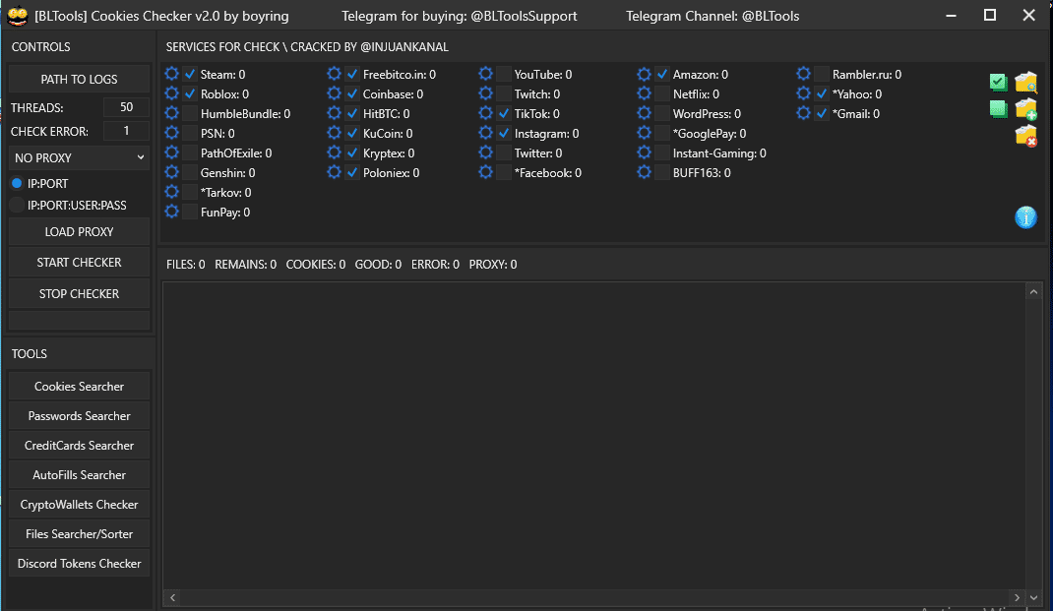Screen dimensions: 1053x611
Task: Disable the HitBTC checkbox
Action: click(x=352, y=113)
